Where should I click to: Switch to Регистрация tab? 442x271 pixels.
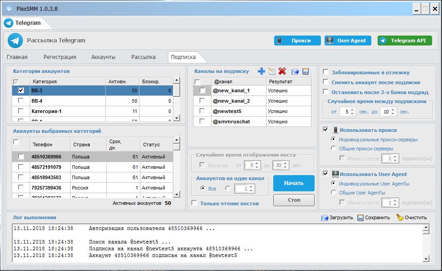coord(60,57)
